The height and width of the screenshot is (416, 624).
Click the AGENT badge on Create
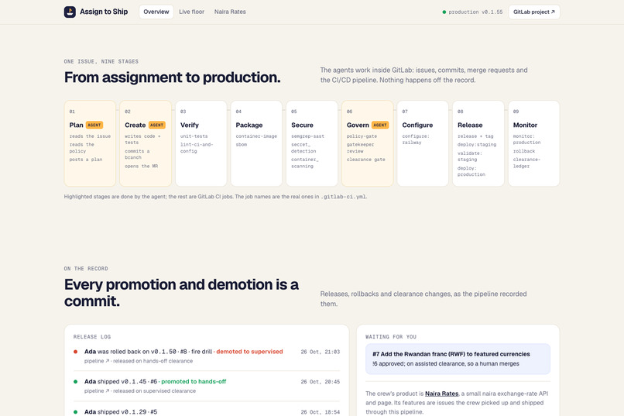pos(157,125)
